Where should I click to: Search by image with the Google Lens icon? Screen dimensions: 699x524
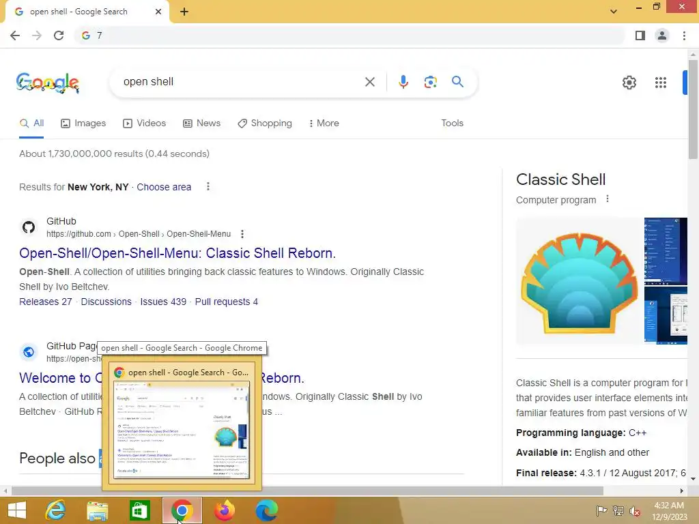coord(430,82)
